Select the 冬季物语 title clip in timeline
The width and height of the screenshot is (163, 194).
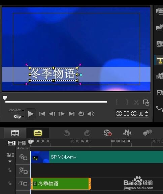(61, 184)
